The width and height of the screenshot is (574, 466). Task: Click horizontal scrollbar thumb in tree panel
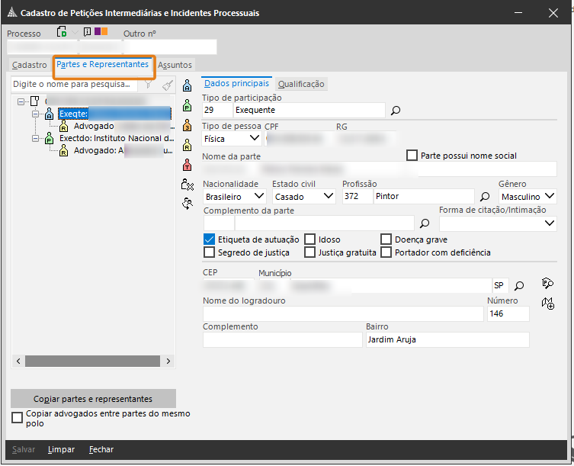[x=92, y=362]
